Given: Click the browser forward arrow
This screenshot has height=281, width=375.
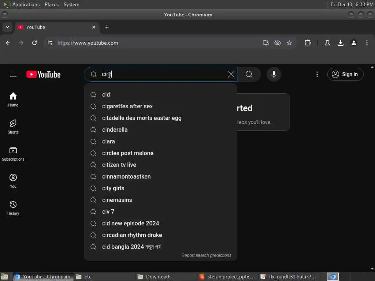Looking at the screenshot, I should click(21, 43).
